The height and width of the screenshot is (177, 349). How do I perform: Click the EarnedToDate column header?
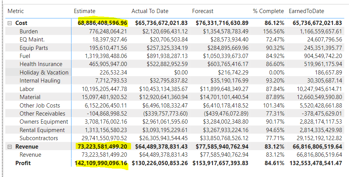tap(306, 11)
